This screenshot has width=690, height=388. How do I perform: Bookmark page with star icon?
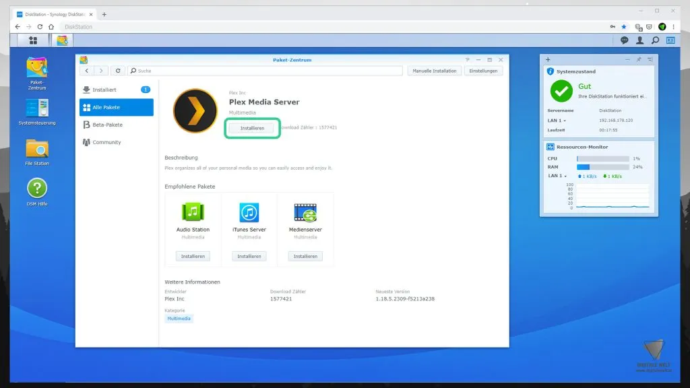click(624, 27)
